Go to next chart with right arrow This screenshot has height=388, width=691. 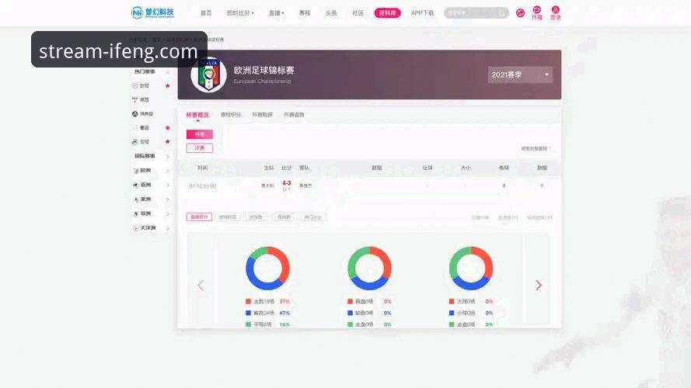coord(539,286)
